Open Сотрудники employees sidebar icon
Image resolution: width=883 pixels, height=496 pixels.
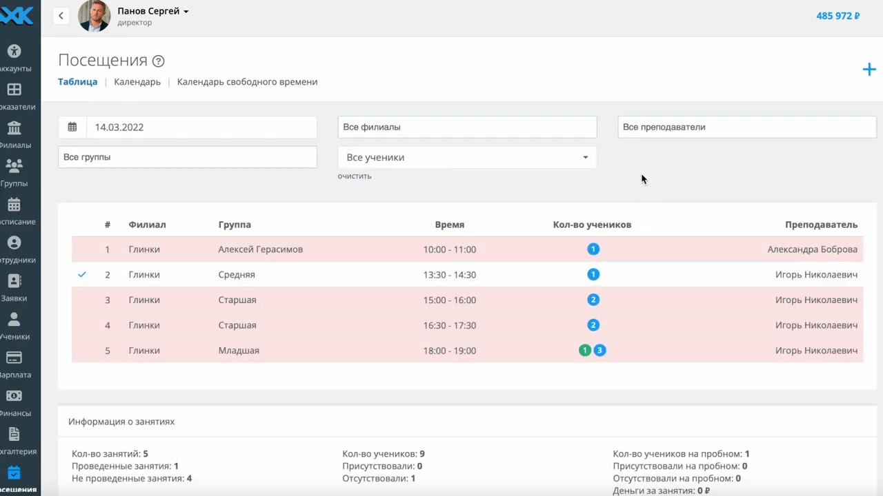(14, 242)
